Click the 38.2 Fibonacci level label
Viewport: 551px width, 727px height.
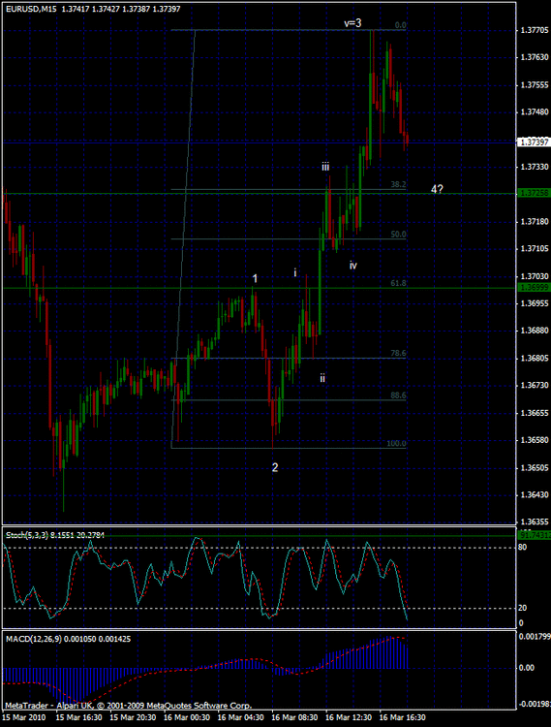click(x=398, y=184)
